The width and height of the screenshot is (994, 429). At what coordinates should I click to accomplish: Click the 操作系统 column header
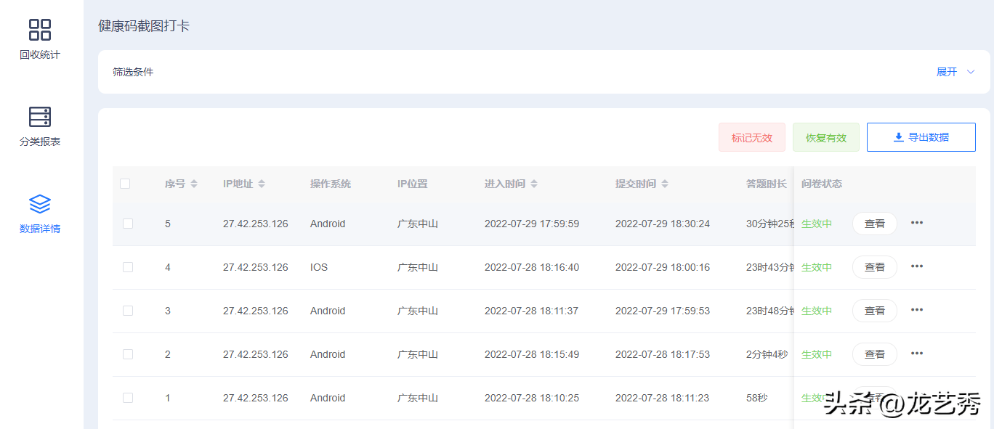point(331,184)
